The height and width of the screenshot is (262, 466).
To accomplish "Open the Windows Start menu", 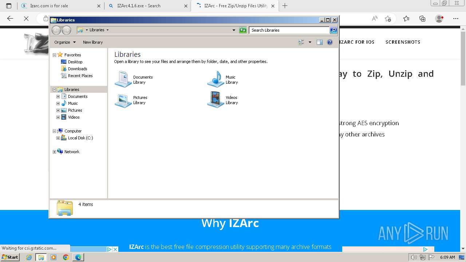I will pos(10,257).
